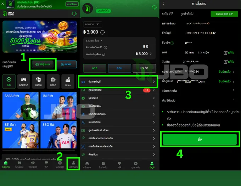241x186 pixels.
Task: Go back from the การสื่อสาร profile page
Action: (163, 4)
